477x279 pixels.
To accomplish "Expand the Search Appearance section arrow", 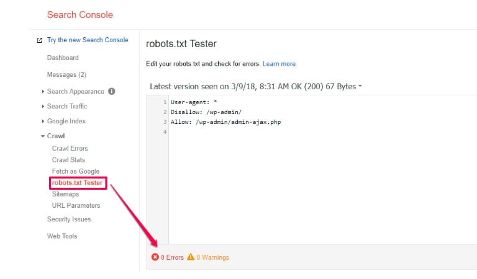I will (x=43, y=91).
